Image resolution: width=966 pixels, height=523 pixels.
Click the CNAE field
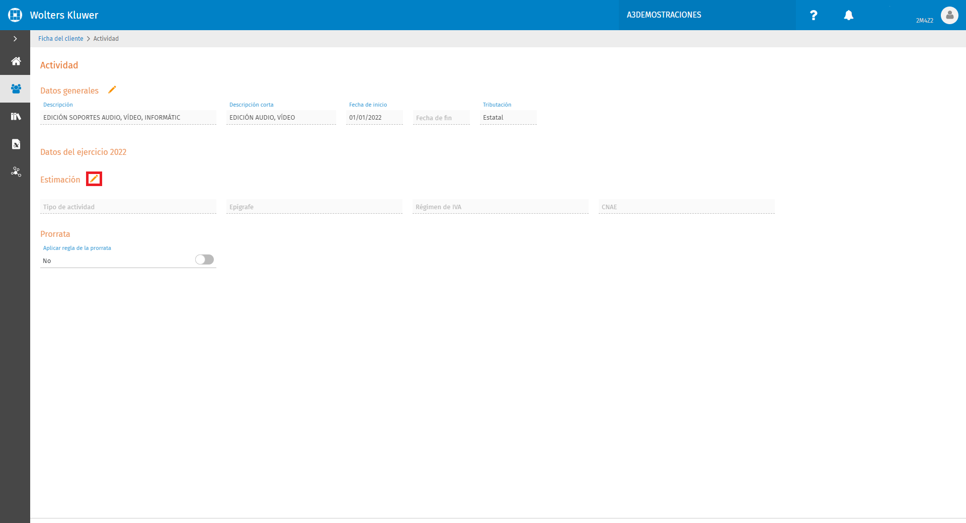[687, 207]
